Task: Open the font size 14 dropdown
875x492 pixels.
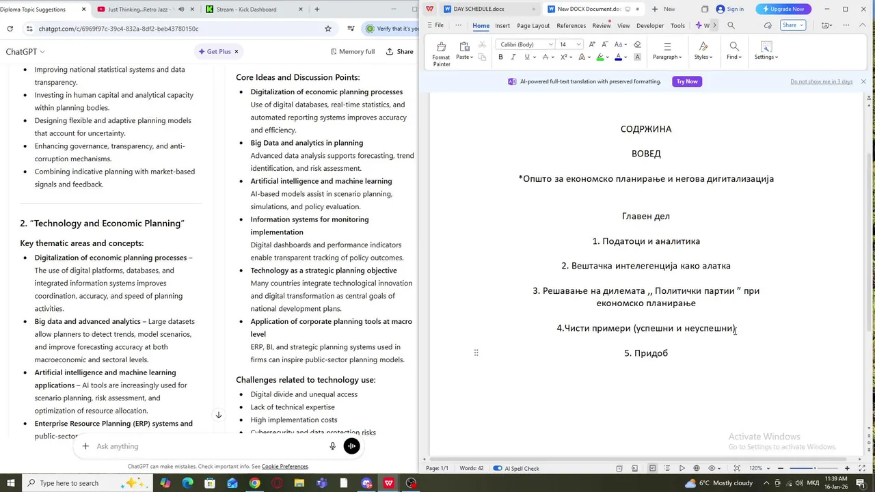Action: click(578, 44)
